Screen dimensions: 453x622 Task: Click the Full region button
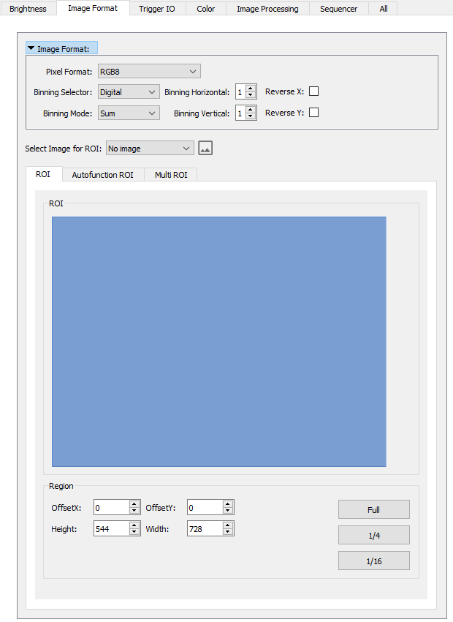[x=373, y=510]
